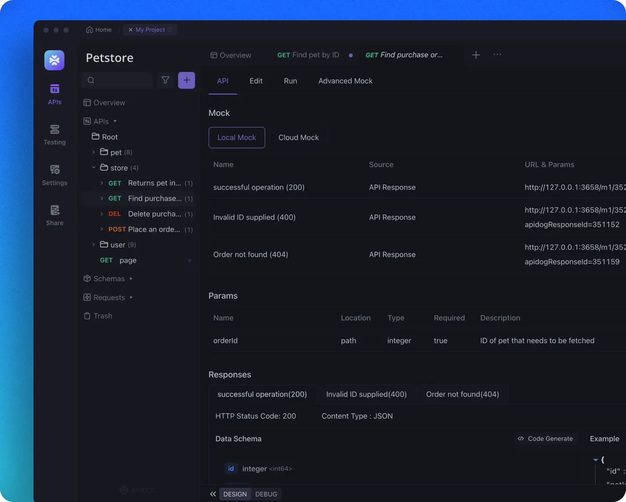Switch to DEBUG mode
The image size is (626, 502).
266,494
